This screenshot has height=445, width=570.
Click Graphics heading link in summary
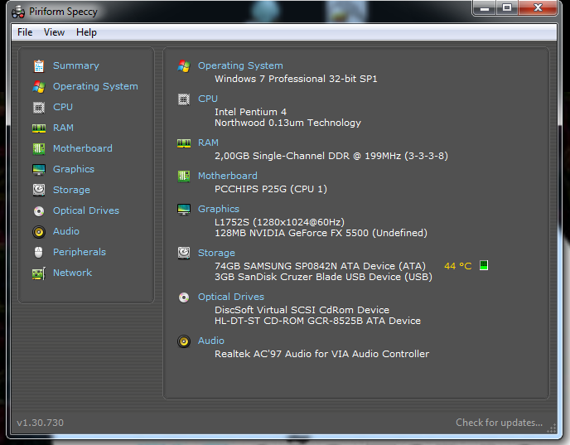[219, 209]
